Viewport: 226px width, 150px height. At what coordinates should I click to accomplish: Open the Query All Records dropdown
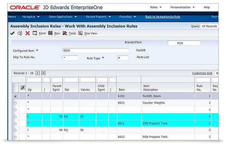click(x=209, y=26)
